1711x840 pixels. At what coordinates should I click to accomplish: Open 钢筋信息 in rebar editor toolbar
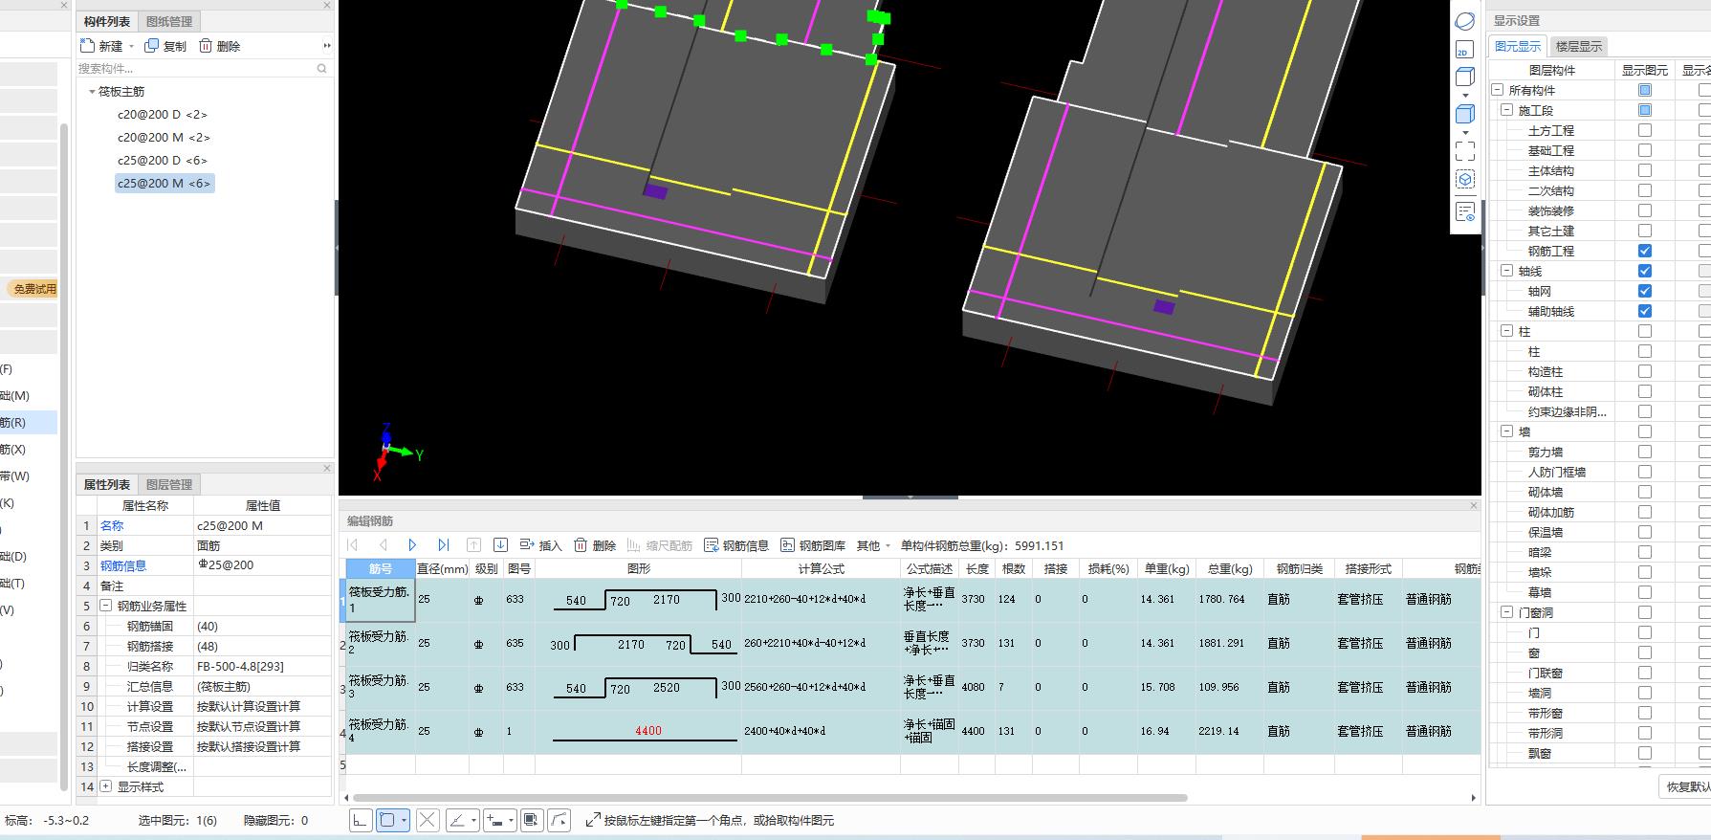(x=736, y=545)
